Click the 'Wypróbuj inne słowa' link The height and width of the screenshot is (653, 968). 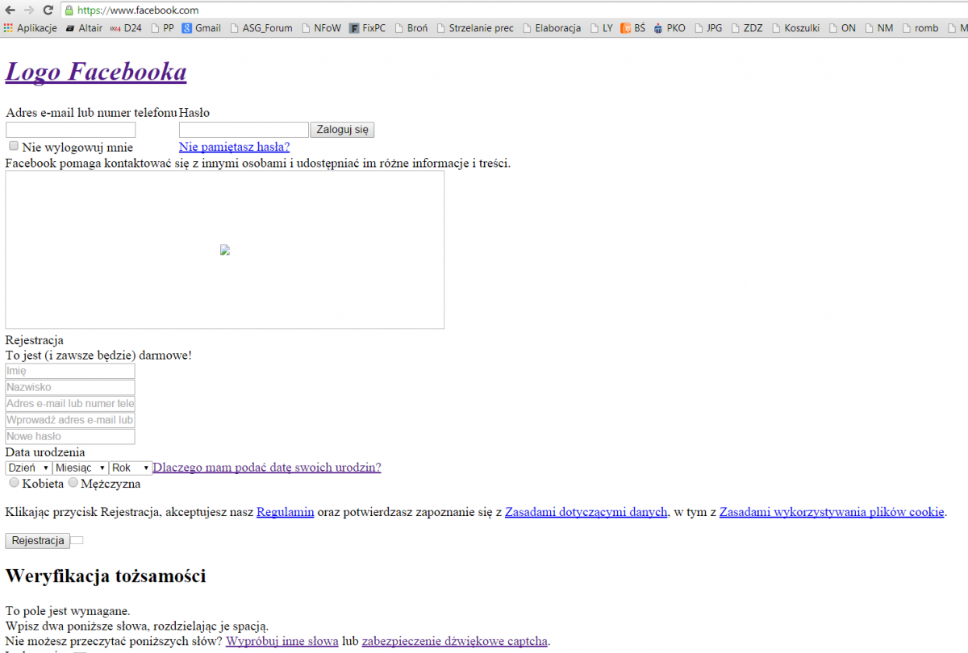pos(282,642)
